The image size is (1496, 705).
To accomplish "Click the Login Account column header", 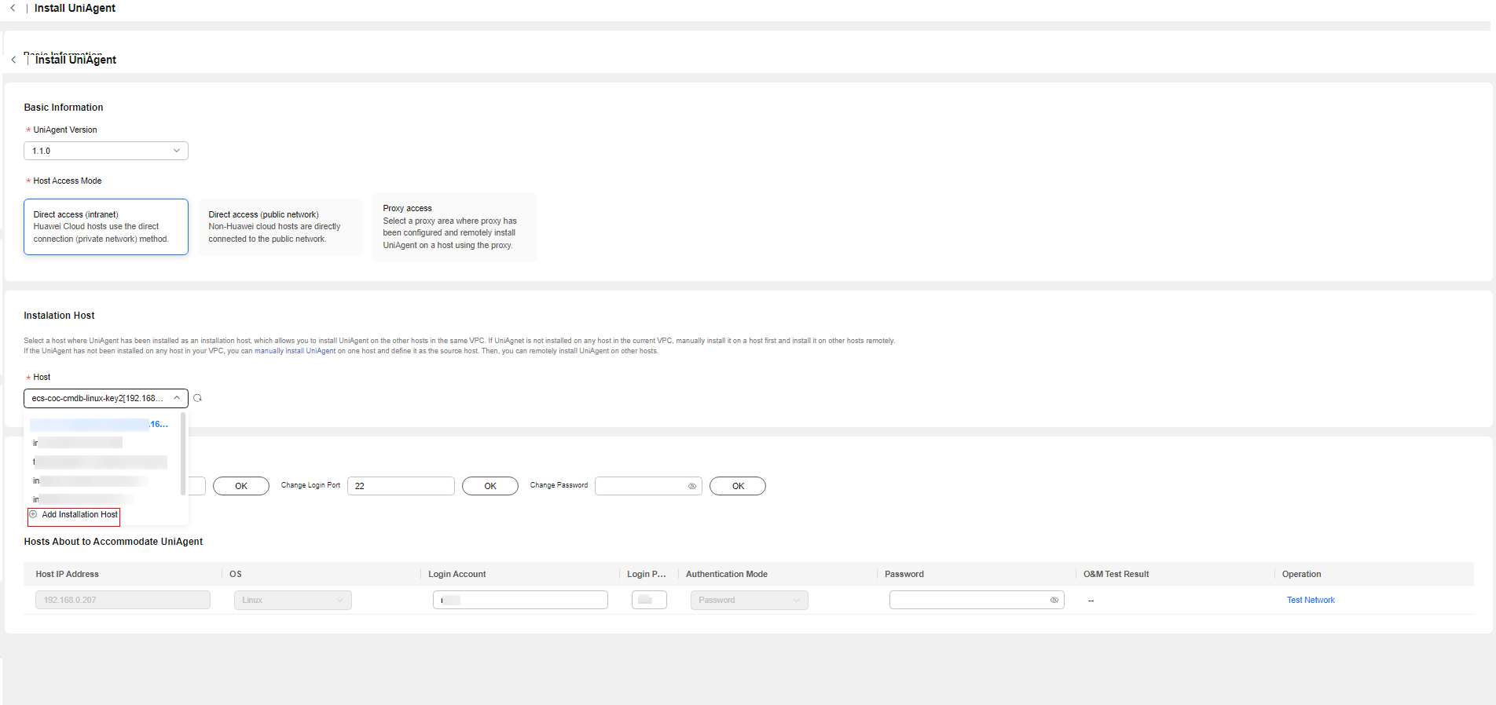I will pos(457,574).
